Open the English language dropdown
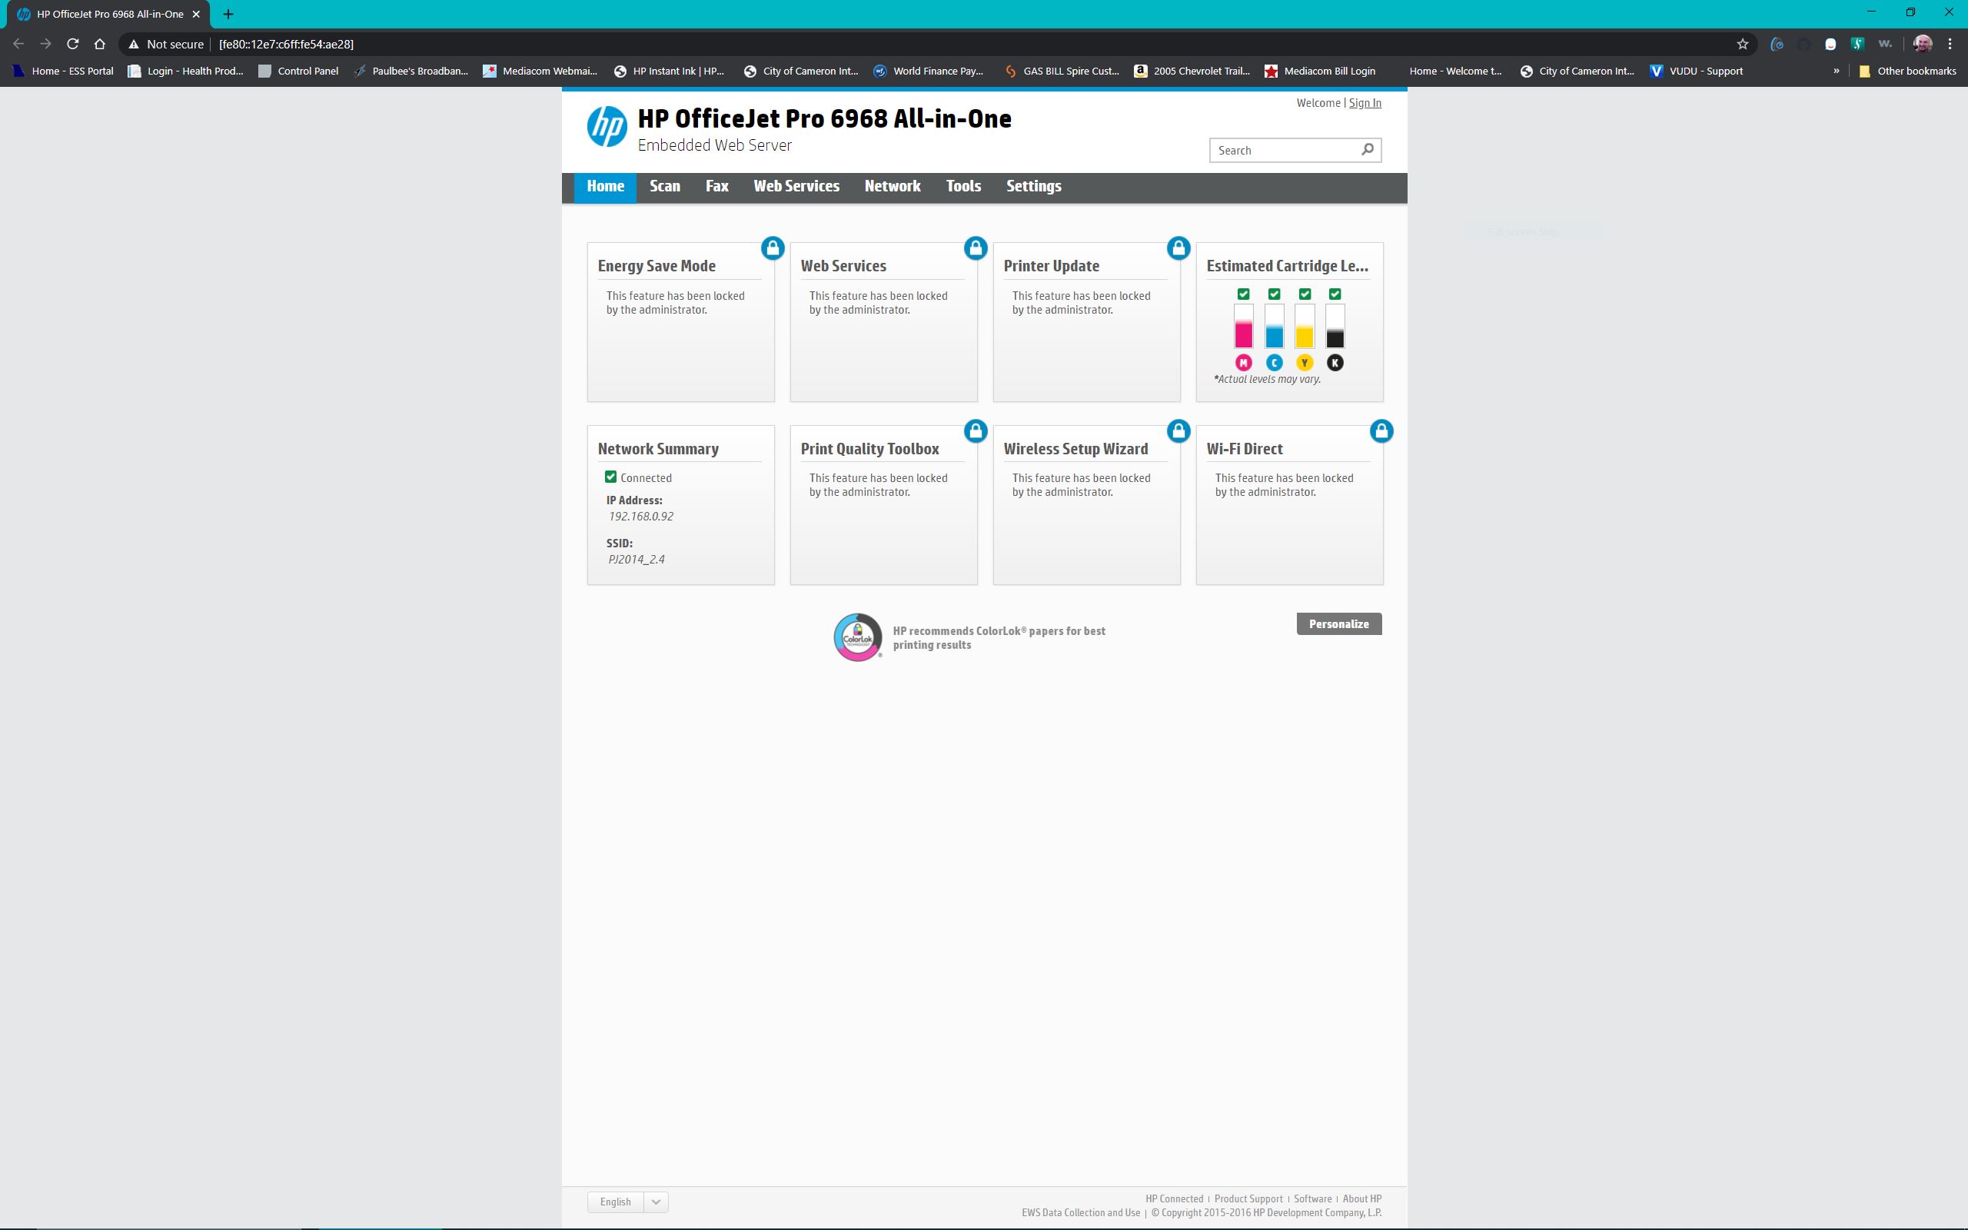The width and height of the screenshot is (1968, 1230). click(x=628, y=1202)
